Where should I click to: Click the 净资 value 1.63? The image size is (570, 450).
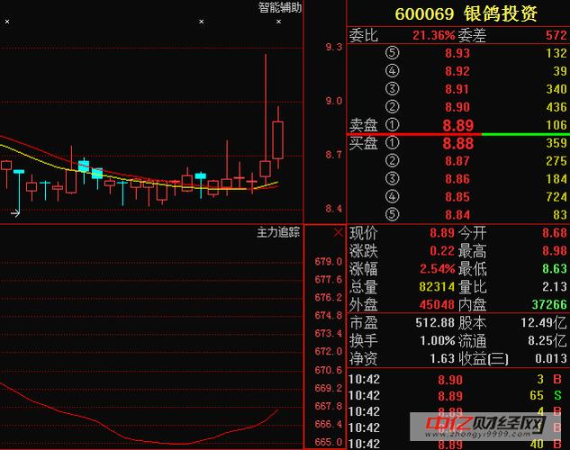(442, 359)
